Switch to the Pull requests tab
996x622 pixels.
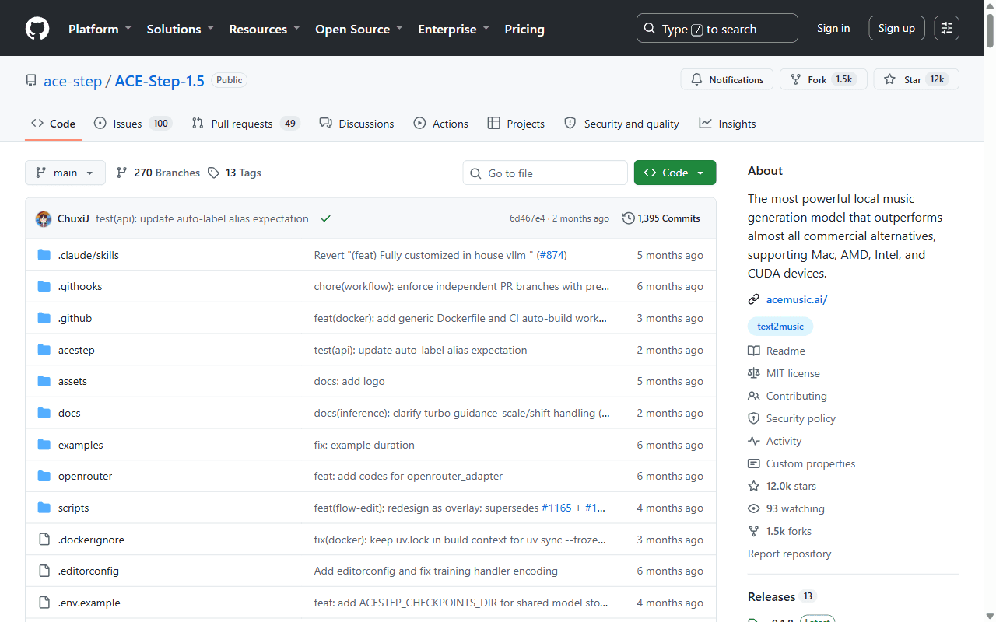pos(245,124)
